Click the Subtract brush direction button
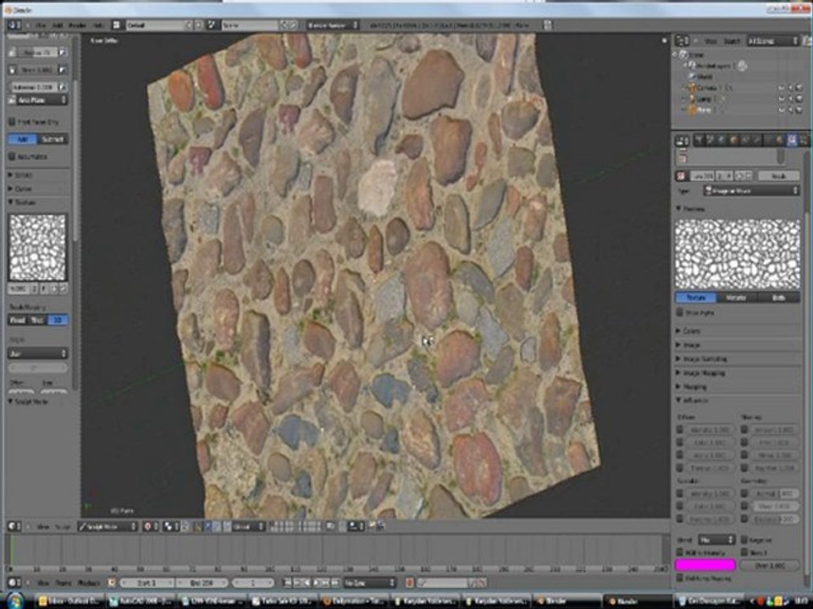 click(53, 139)
